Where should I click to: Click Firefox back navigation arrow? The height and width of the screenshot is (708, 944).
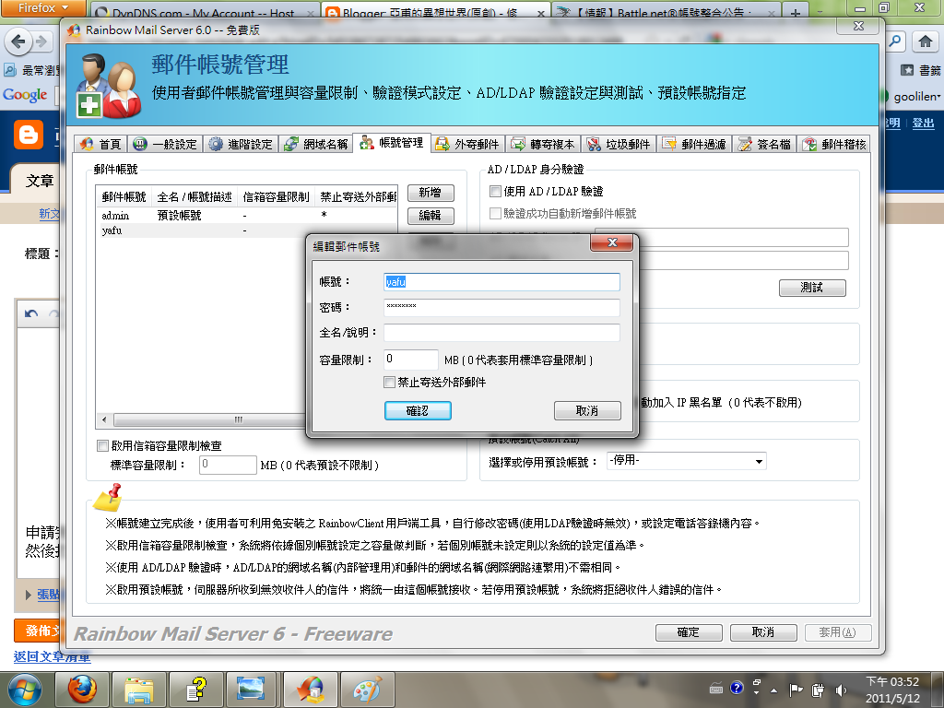[18, 41]
